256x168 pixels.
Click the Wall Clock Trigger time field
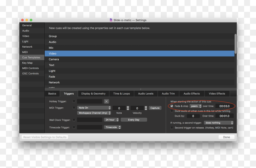[90, 120]
